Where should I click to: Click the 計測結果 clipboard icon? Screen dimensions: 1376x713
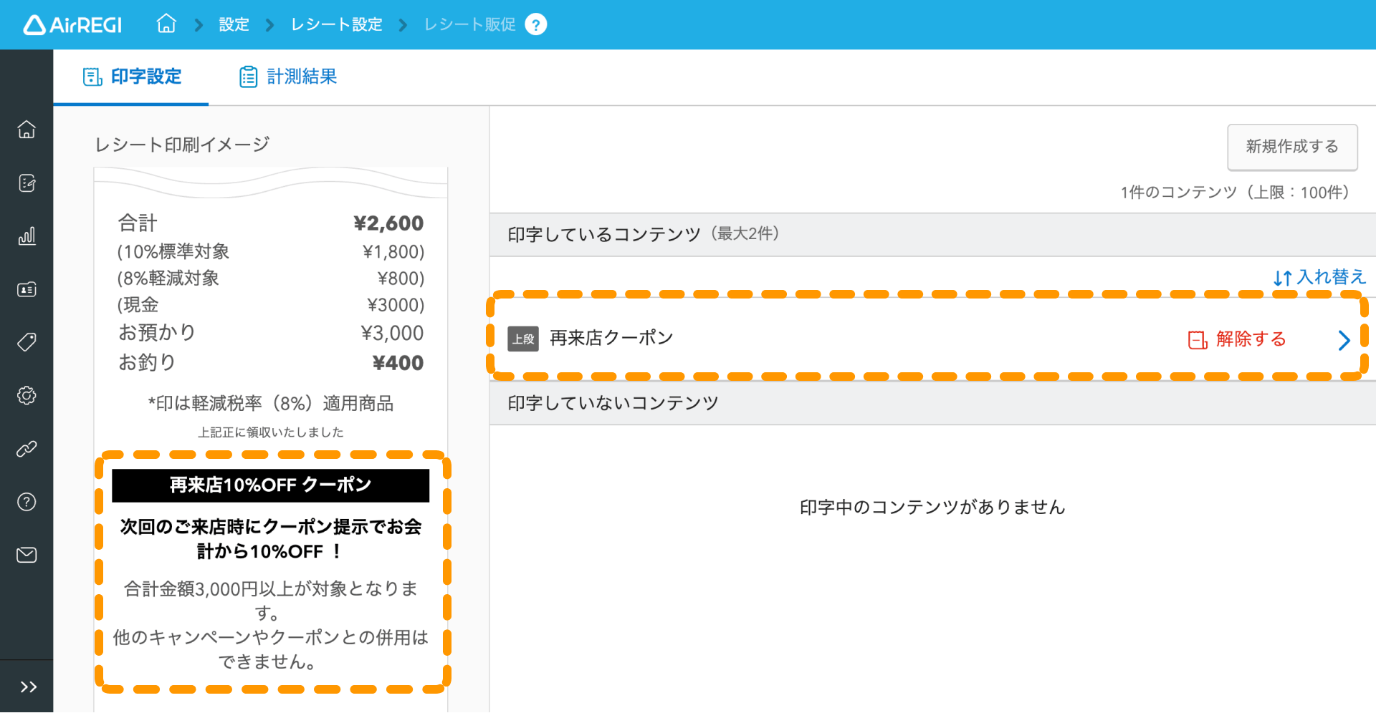(x=248, y=77)
